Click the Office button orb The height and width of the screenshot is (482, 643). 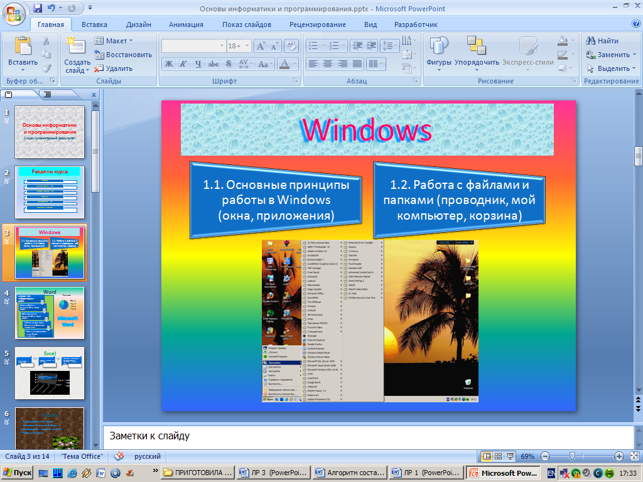pyautogui.click(x=13, y=13)
